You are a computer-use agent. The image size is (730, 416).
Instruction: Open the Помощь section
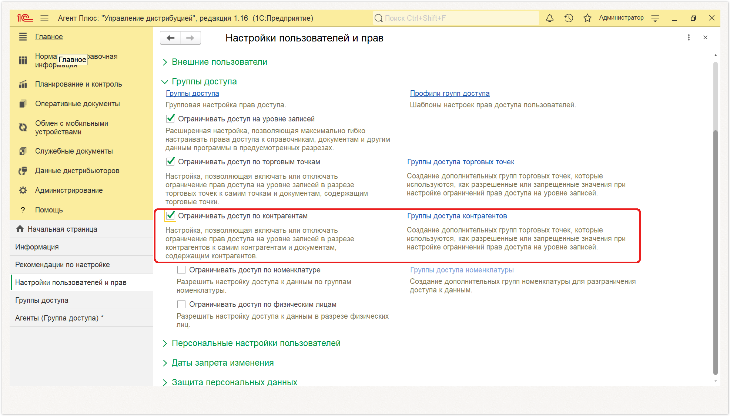[49, 210]
